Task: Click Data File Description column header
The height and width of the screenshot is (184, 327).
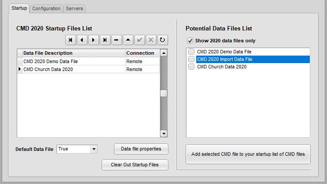Action: pos(74,53)
